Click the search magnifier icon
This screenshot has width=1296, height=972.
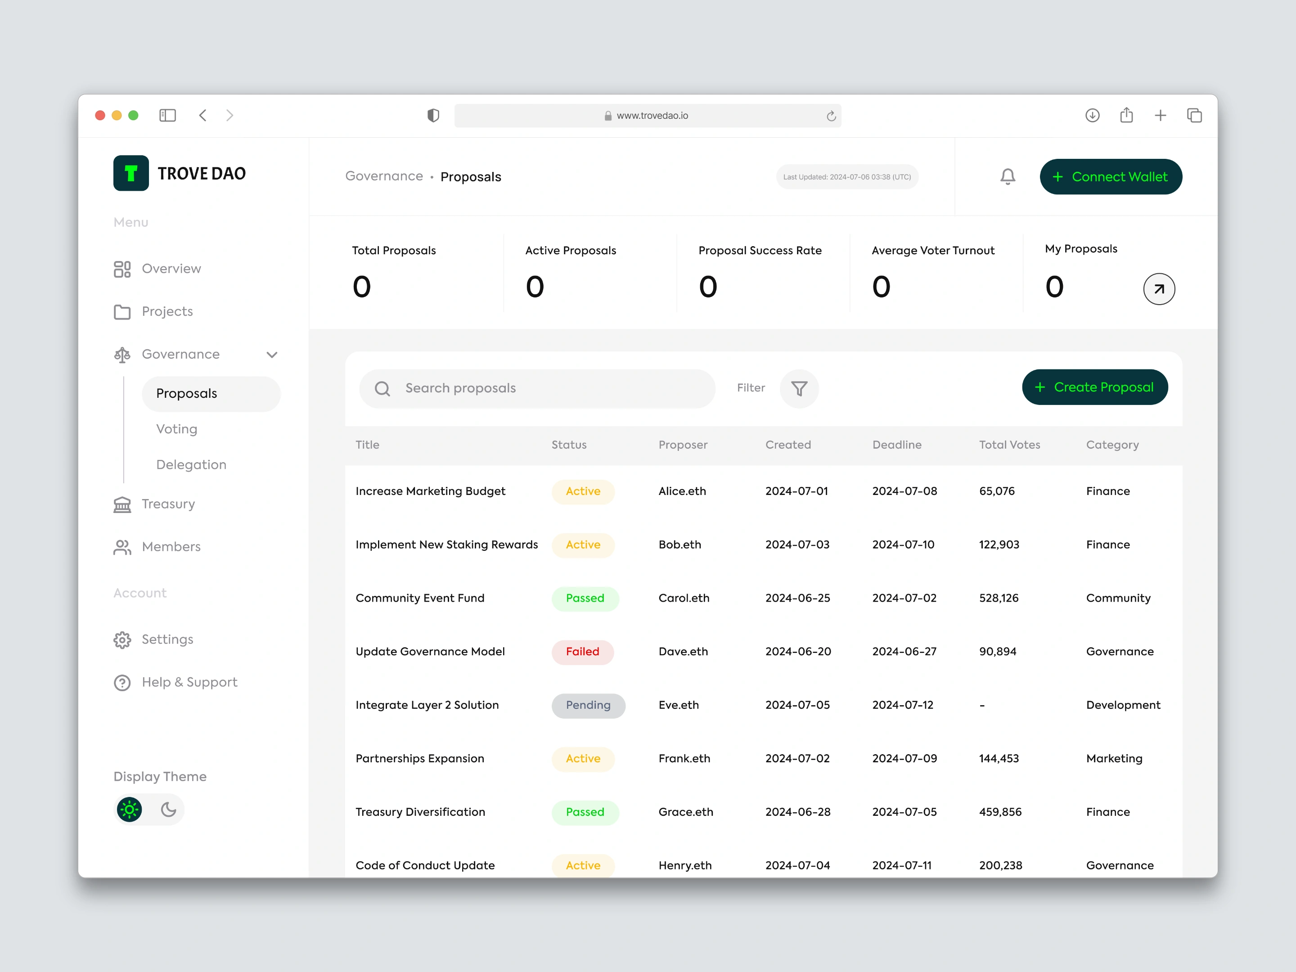pyautogui.click(x=382, y=388)
